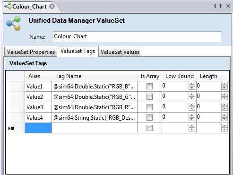
Task: Click empty Tag Name cell in new row
Action: pos(95,128)
